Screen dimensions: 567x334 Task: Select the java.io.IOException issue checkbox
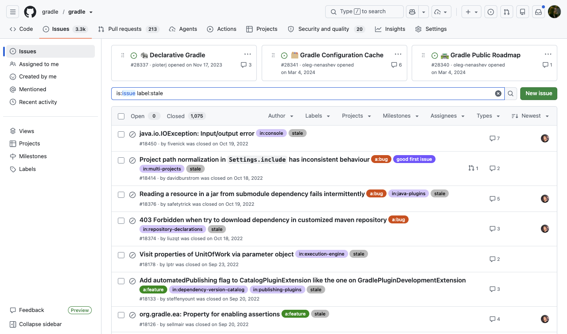click(x=121, y=134)
